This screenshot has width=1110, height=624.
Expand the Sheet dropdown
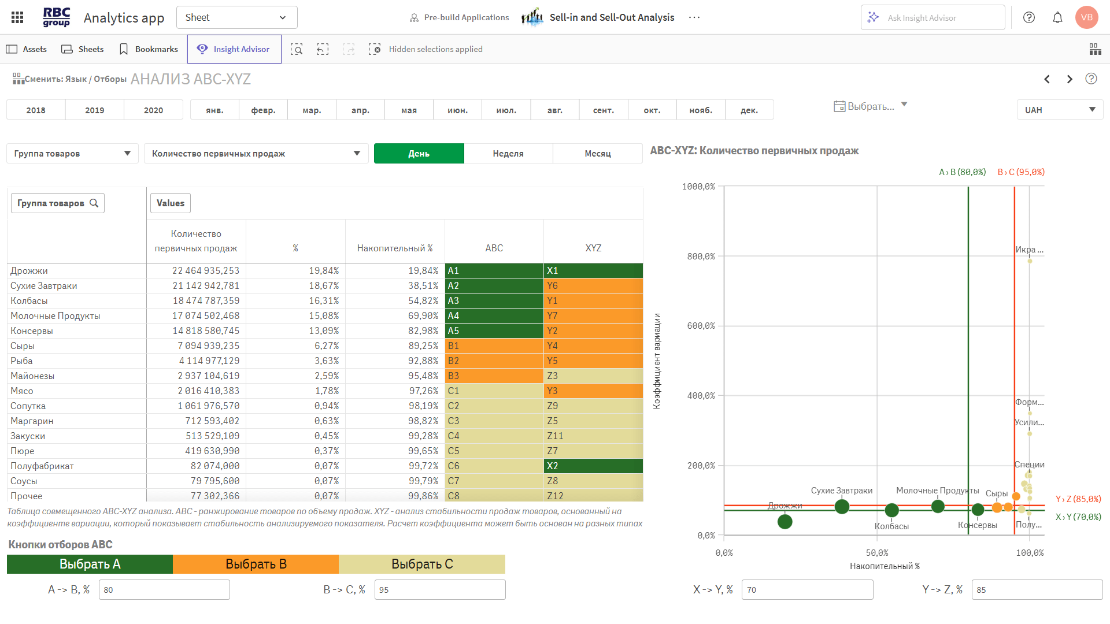tap(236, 17)
